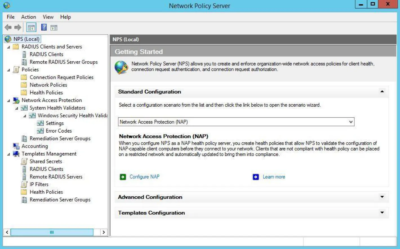The height and width of the screenshot is (249, 400).
Task: Select Settings under Windows Security Health Validator
Action: (55, 123)
